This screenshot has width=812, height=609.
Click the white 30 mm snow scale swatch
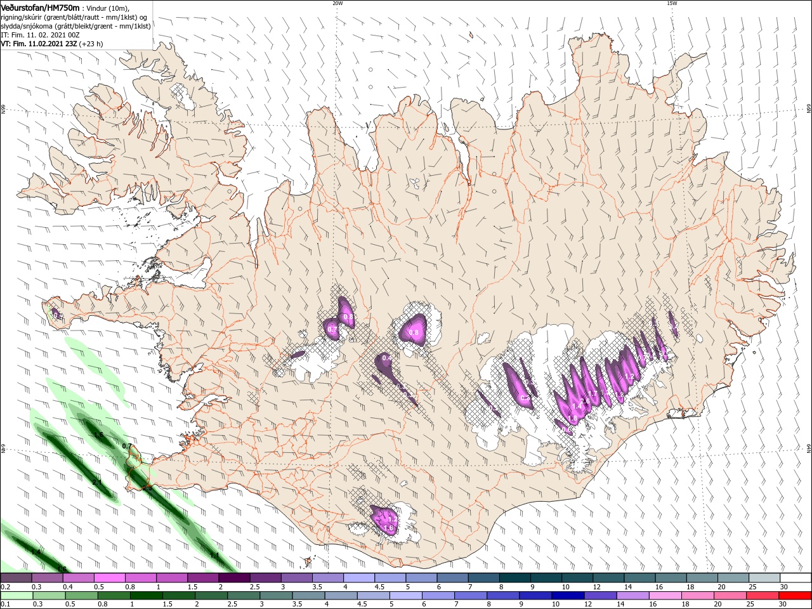pyautogui.click(x=796, y=578)
